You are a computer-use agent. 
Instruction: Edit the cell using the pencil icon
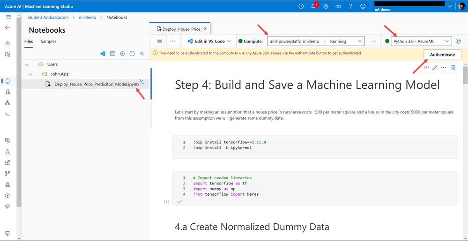435,68
